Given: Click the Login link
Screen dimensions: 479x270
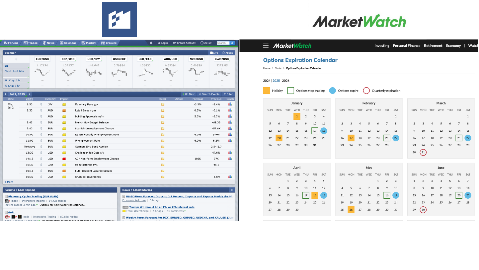Looking at the screenshot, I should coord(163,43).
